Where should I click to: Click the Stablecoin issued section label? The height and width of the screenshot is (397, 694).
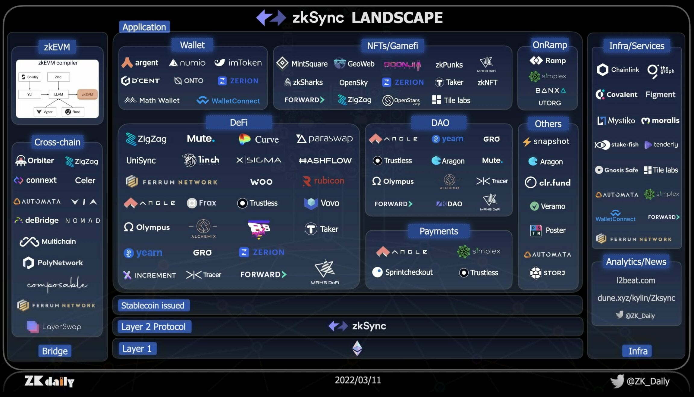coord(152,305)
